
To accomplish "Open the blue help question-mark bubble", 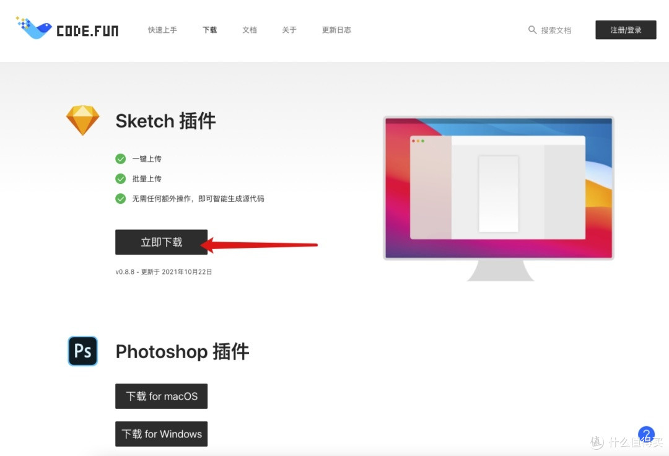I will tap(646, 434).
